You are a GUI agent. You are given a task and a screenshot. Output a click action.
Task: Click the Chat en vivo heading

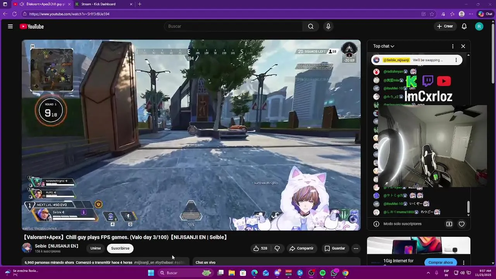205,263
